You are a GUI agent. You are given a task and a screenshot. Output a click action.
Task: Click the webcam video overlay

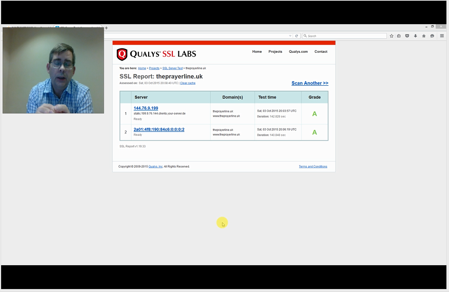click(53, 70)
